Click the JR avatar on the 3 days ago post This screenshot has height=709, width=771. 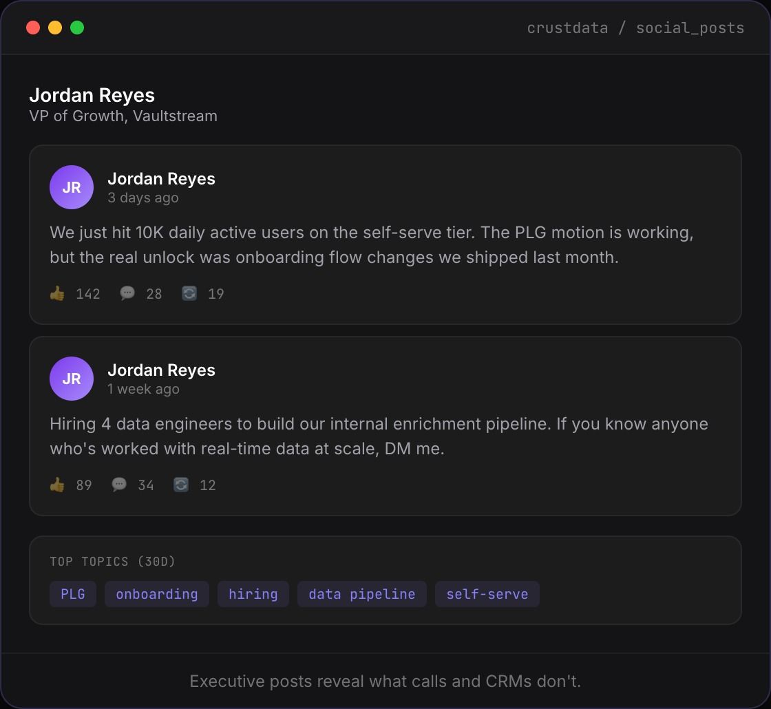coord(72,187)
